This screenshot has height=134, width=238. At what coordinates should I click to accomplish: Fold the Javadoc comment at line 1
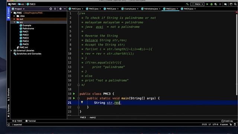[78, 13]
